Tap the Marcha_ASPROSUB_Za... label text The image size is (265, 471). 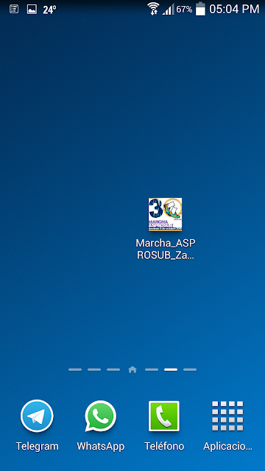tap(166, 249)
